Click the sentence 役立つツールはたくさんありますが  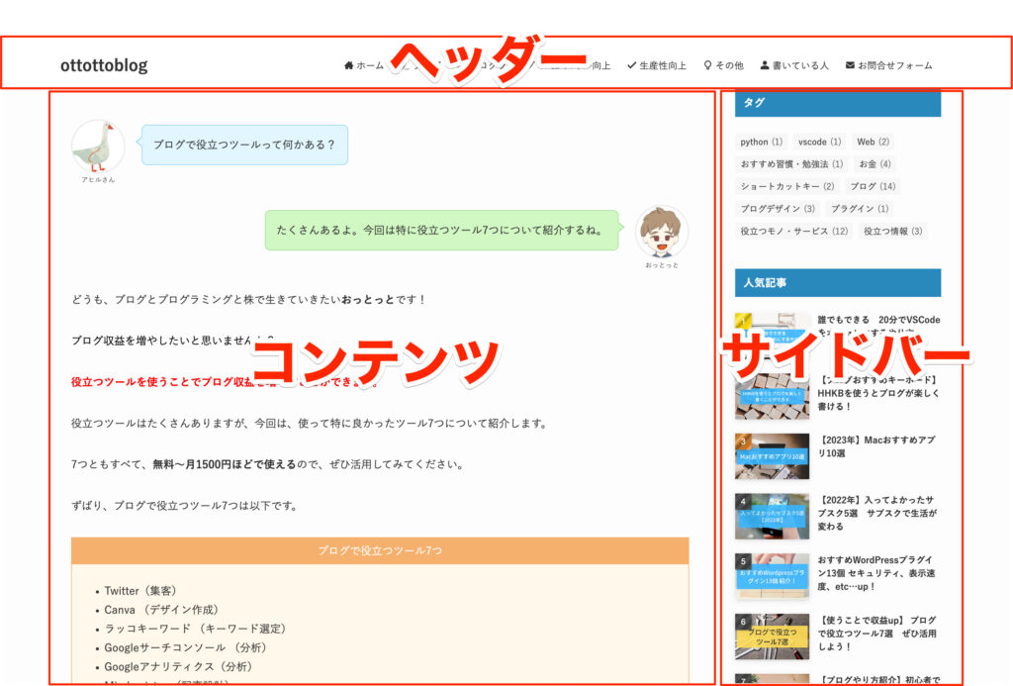click(310, 424)
